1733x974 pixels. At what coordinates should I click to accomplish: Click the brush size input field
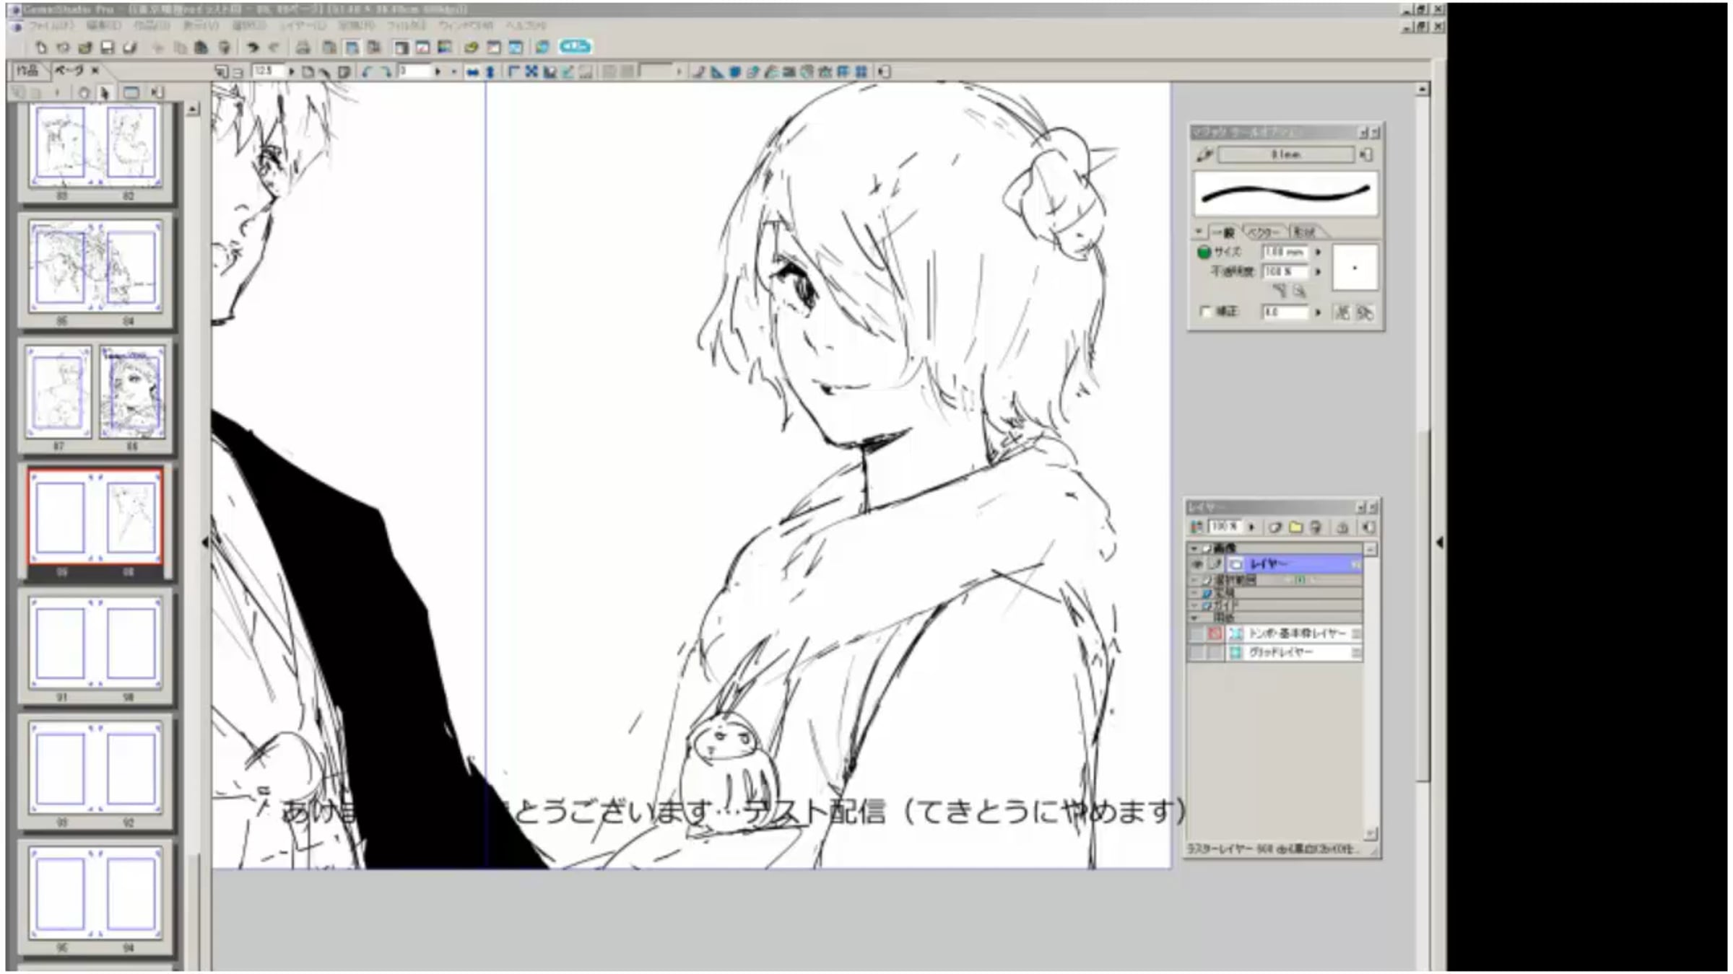1285,252
